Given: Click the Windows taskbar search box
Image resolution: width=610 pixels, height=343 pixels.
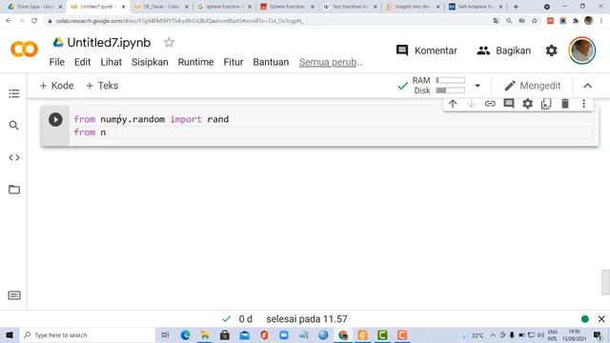Looking at the screenshot, I should (x=88, y=334).
